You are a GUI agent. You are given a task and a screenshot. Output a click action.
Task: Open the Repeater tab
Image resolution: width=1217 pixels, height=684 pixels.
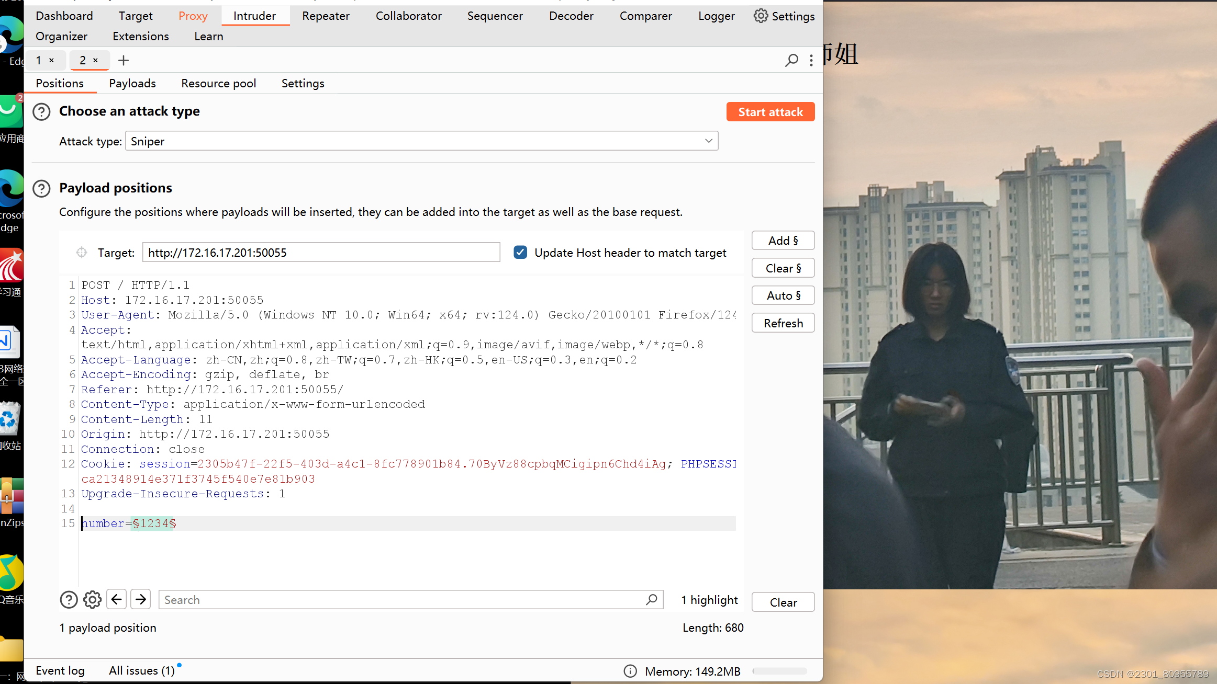[326, 16]
